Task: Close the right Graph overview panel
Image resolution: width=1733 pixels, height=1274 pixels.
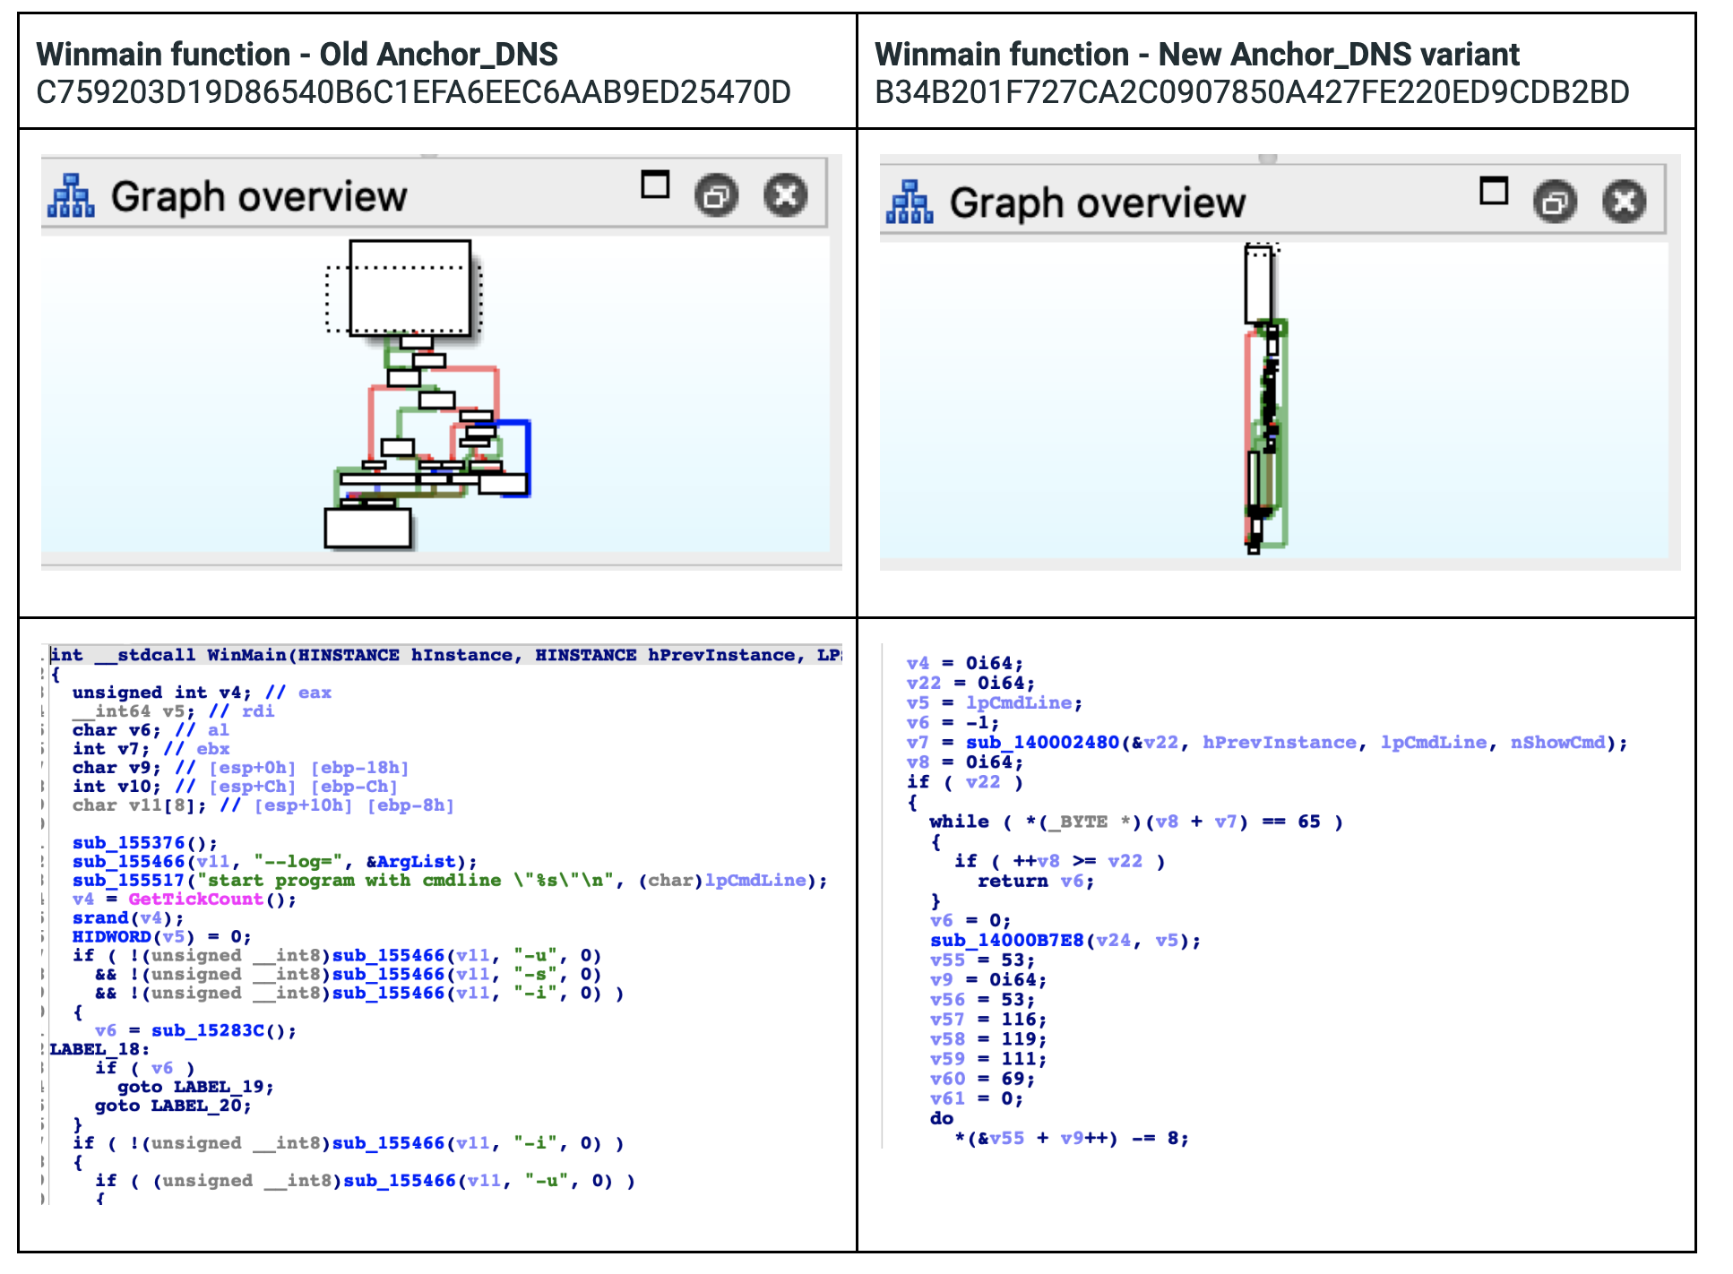Action: pyautogui.click(x=1625, y=202)
